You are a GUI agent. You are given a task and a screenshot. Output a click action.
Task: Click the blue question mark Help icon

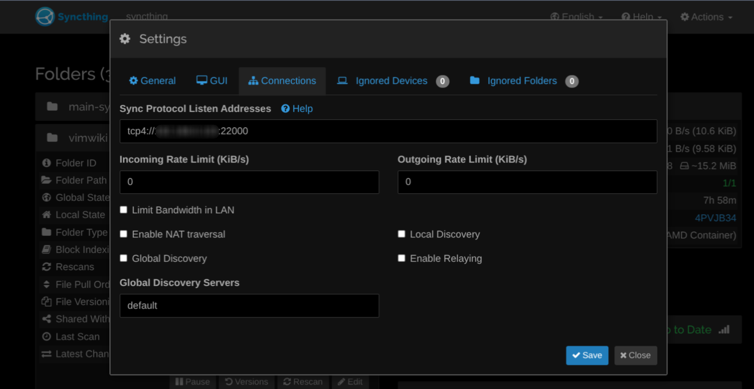[x=285, y=108]
